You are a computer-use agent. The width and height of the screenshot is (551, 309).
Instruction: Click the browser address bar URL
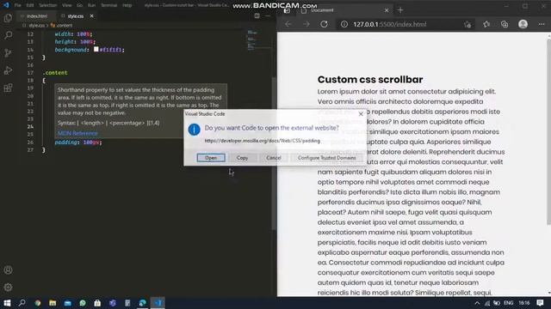[x=389, y=24]
